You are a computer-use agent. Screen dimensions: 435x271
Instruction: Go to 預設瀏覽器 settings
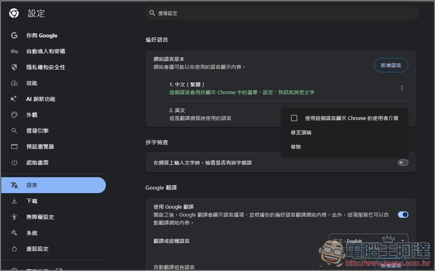[40, 147]
